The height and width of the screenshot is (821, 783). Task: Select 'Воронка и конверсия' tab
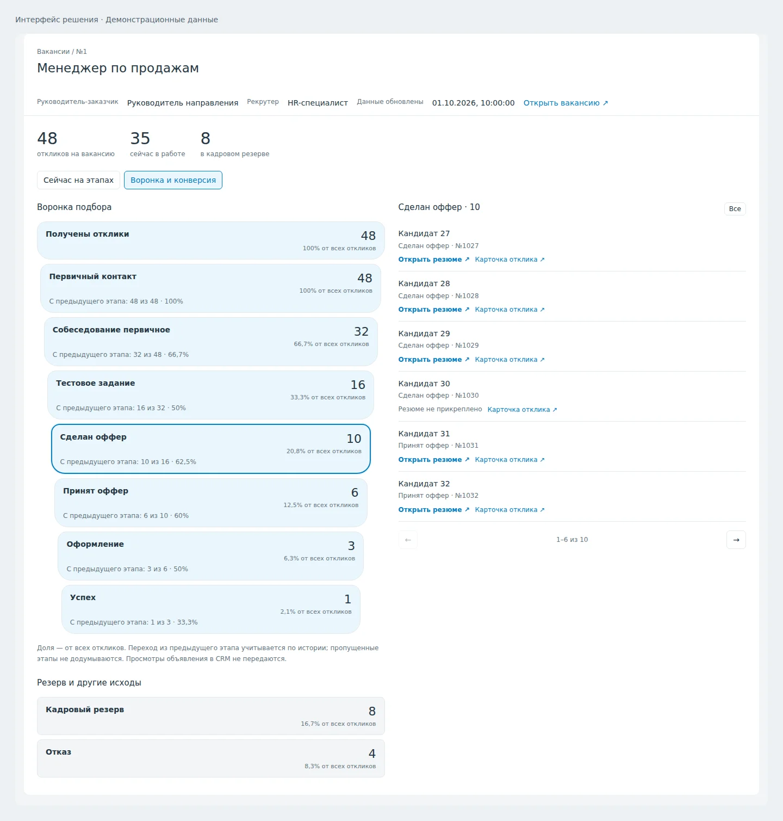[x=173, y=180]
